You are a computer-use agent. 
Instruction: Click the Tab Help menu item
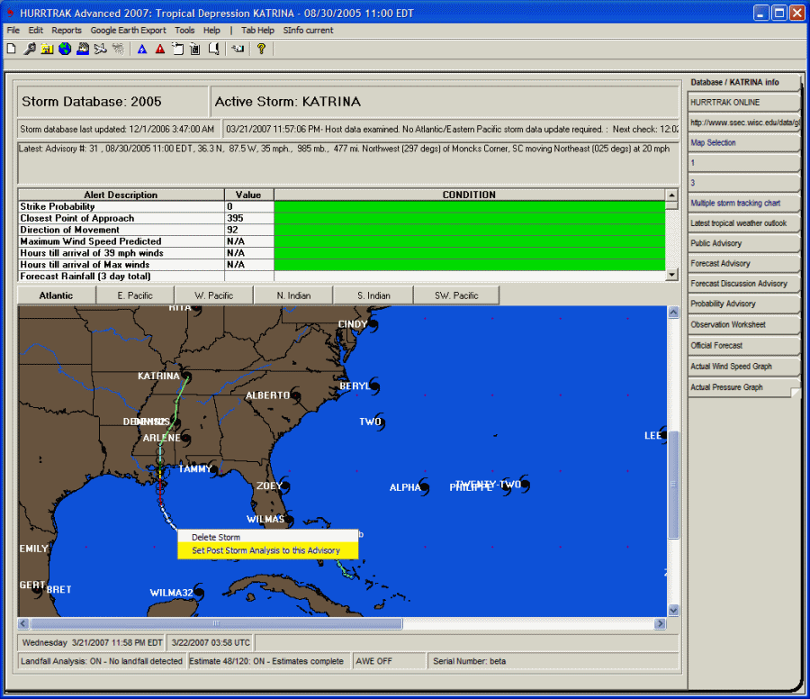pos(257,31)
